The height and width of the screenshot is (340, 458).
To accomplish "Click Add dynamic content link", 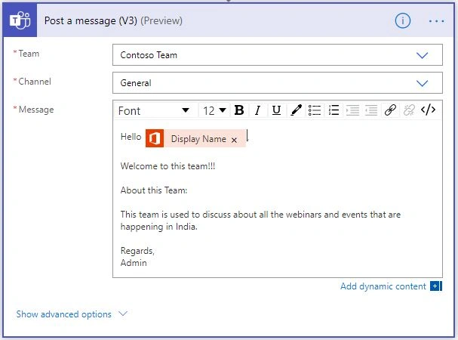I will (x=383, y=286).
